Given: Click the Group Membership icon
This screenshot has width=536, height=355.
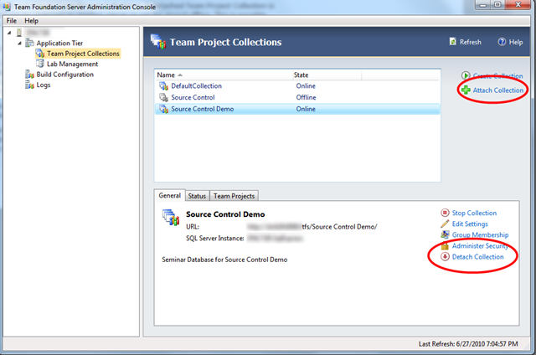Looking at the screenshot, I should click(445, 235).
